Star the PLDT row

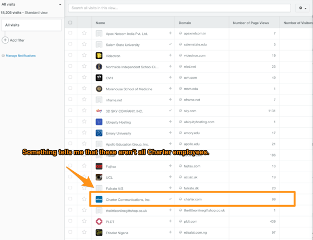pos(84,221)
